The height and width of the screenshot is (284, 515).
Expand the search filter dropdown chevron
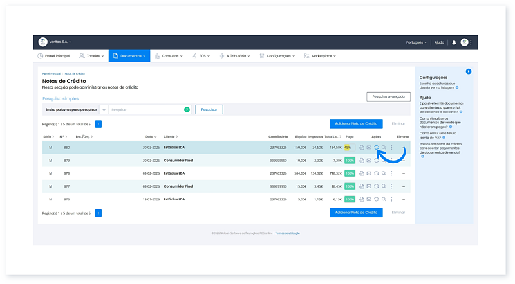pyautogui.click(x=104, y=110)
